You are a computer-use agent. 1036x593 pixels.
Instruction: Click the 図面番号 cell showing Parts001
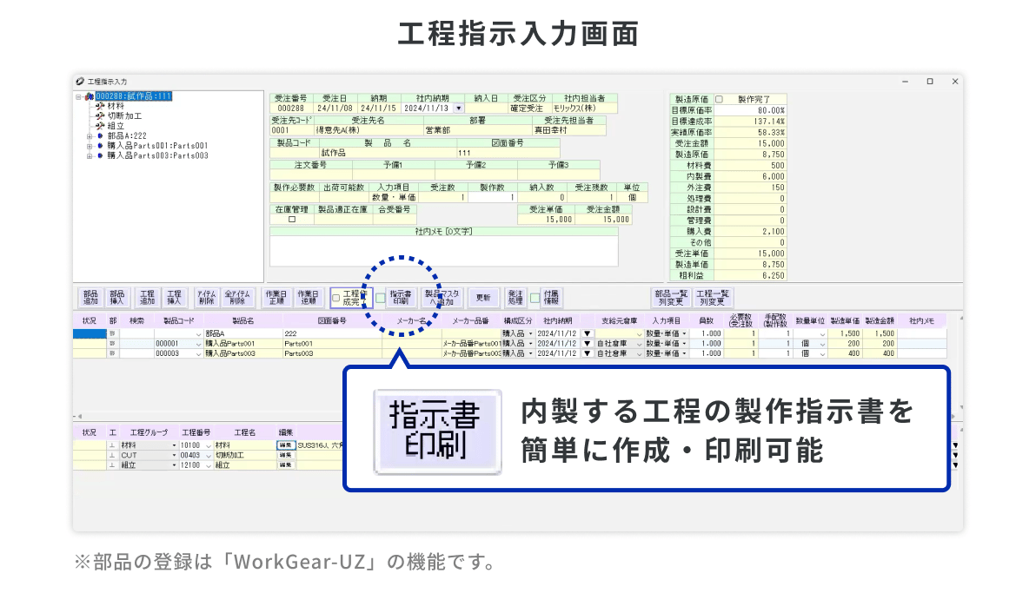click(x=332, y=344)
